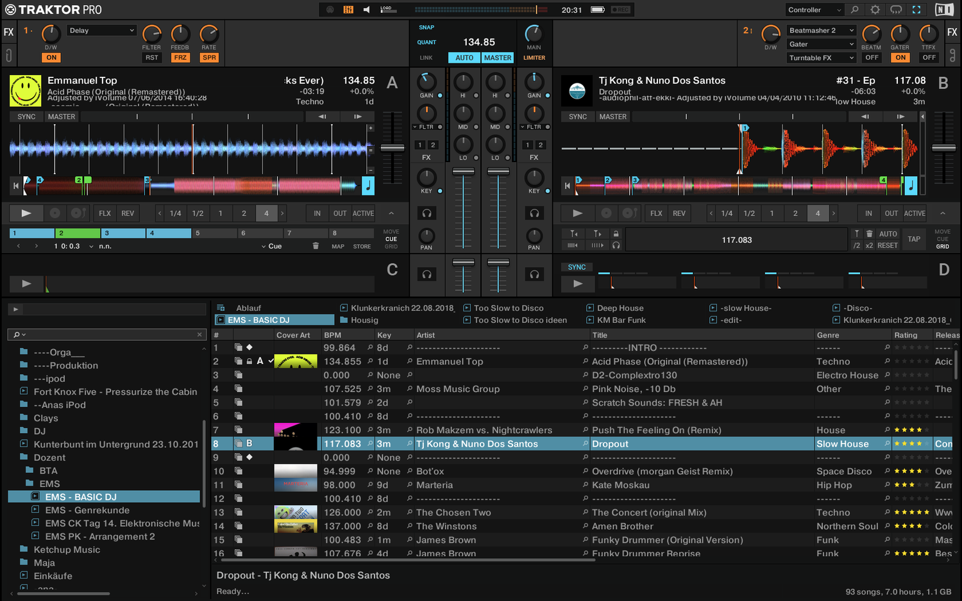The image size is (962, 601).
Task: Toggle SPR spread on FX unit 1
Action: (x=209, y=58)
